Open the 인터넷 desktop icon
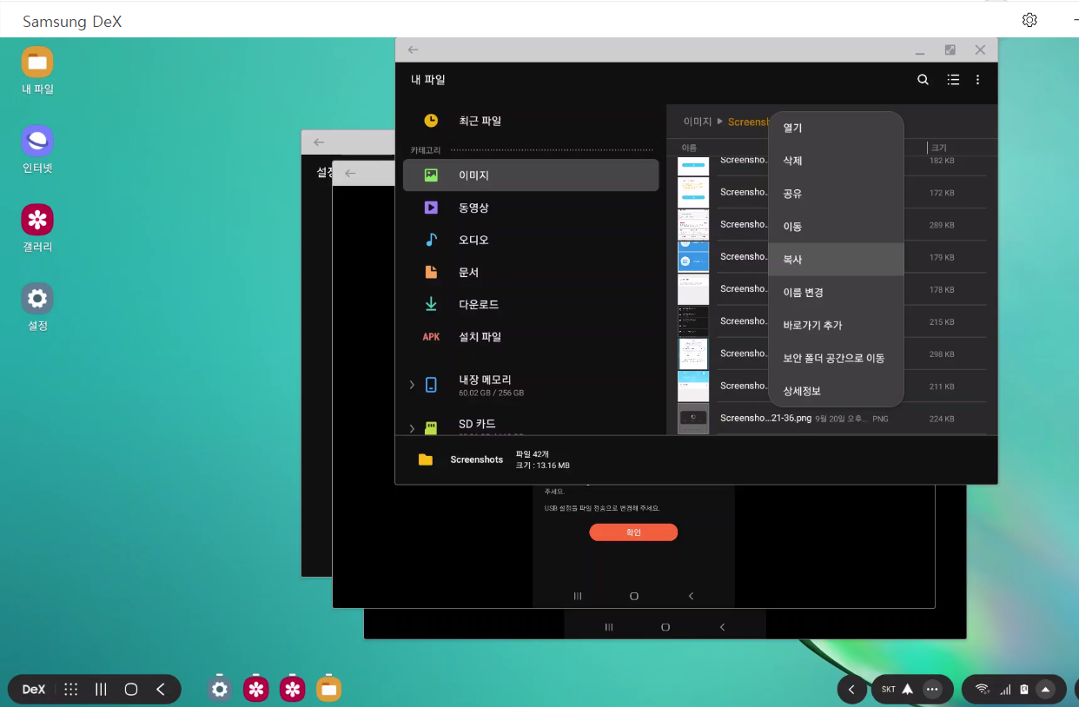 point(37,149)
